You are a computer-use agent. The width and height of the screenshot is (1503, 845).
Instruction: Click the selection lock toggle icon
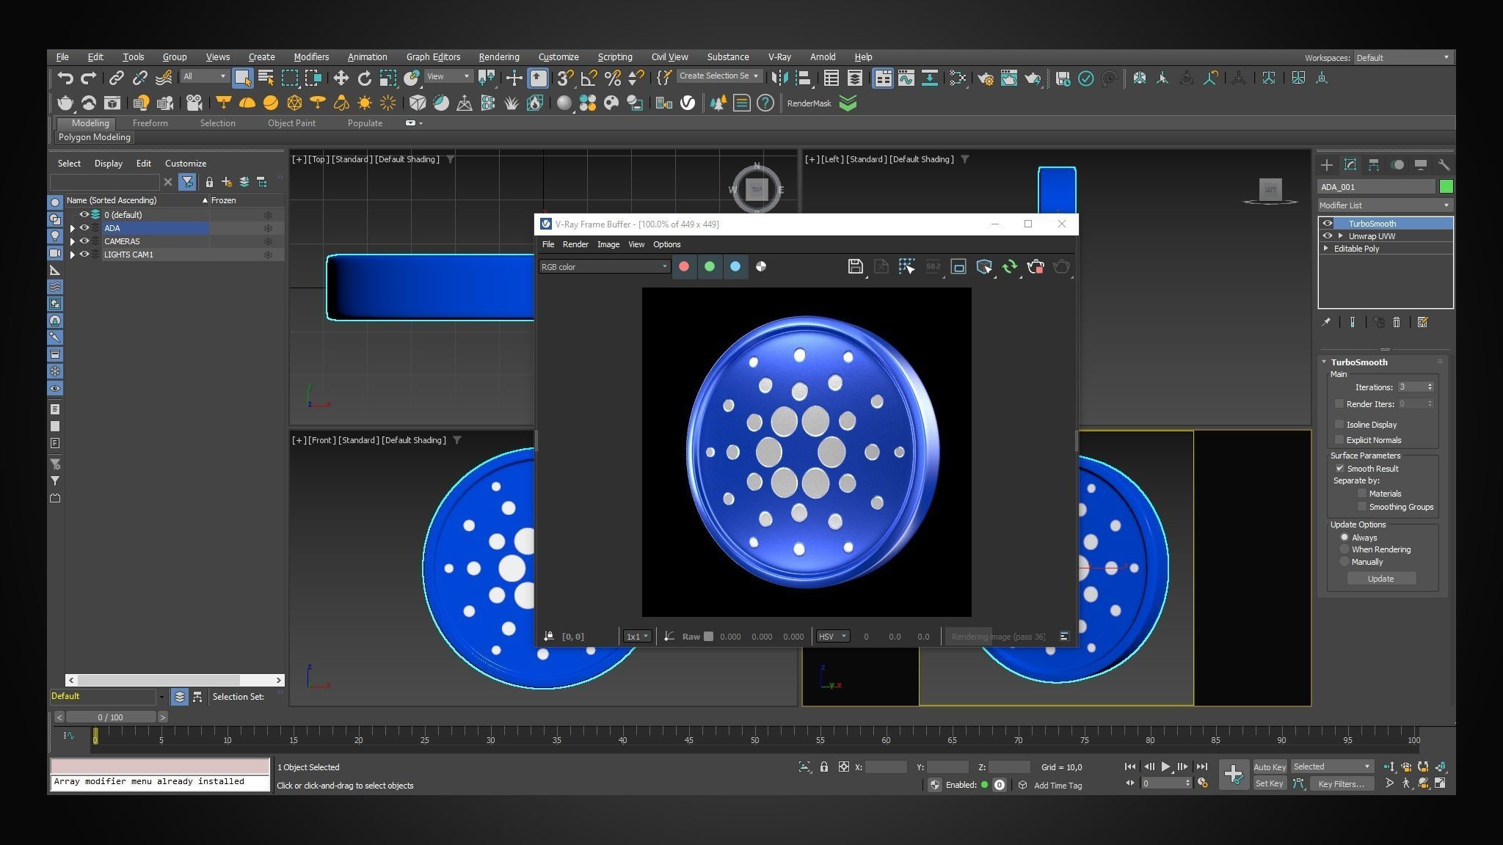(x=824, y=767)
